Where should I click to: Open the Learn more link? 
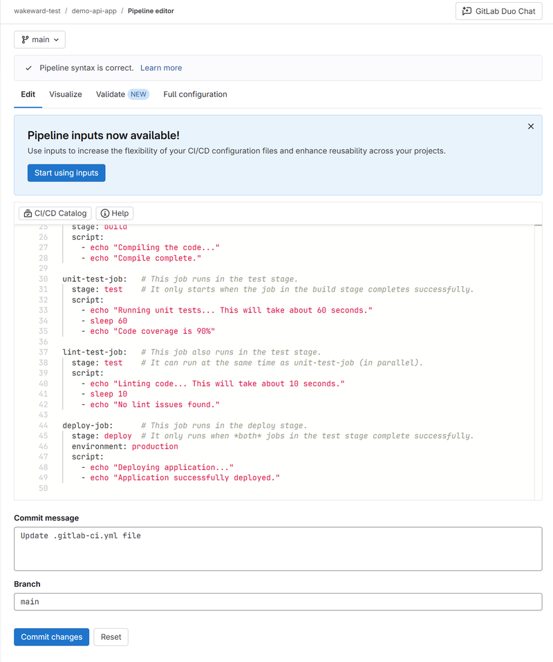point(161,68)
